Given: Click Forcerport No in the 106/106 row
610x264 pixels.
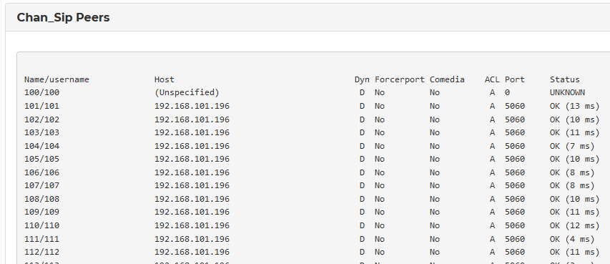Looking at the screenshot, I should click(x=380, y=172).
